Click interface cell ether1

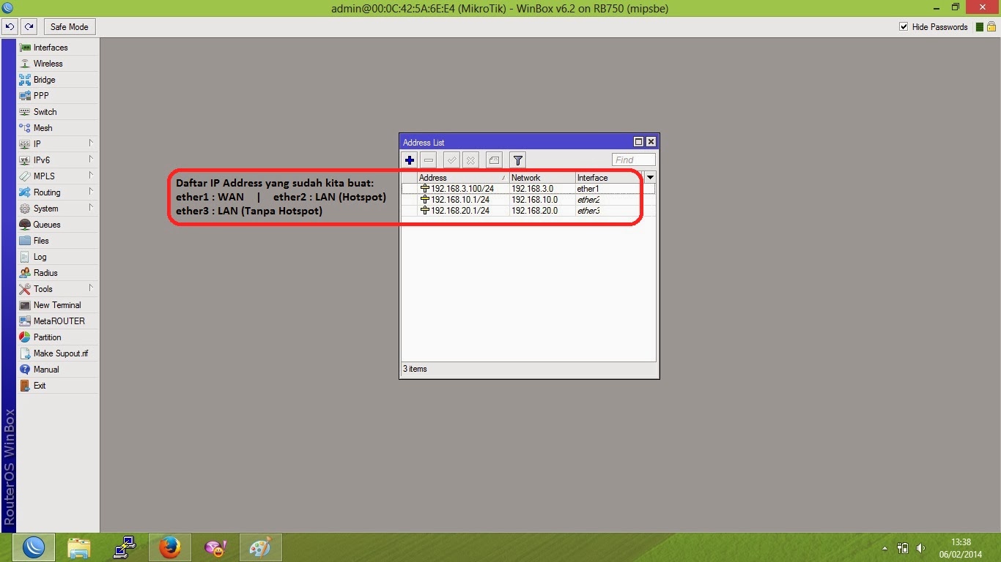pos(588,189)
